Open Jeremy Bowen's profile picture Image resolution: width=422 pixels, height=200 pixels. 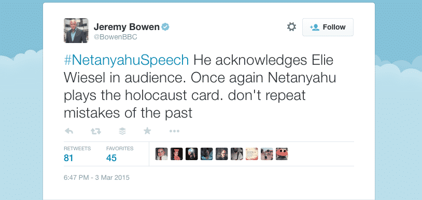point(76,31)
